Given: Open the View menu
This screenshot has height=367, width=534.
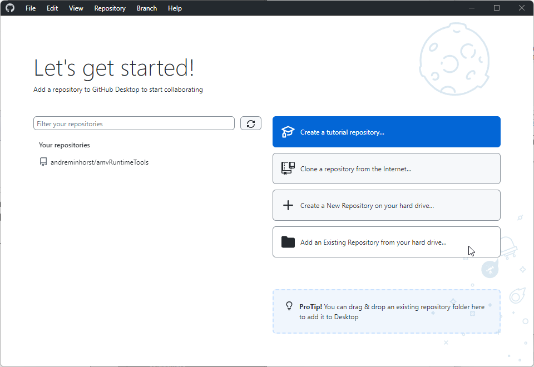Looking at the screenshot, I should coord(76,8).
